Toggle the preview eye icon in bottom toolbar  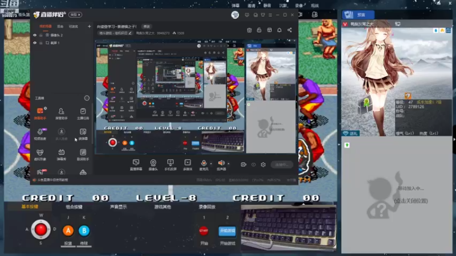[x=254, y=164]
